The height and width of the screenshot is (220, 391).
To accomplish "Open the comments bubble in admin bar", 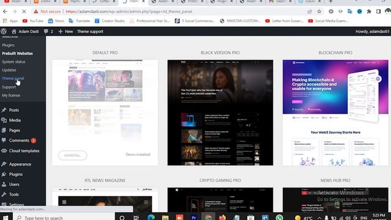I will [48, 31].
